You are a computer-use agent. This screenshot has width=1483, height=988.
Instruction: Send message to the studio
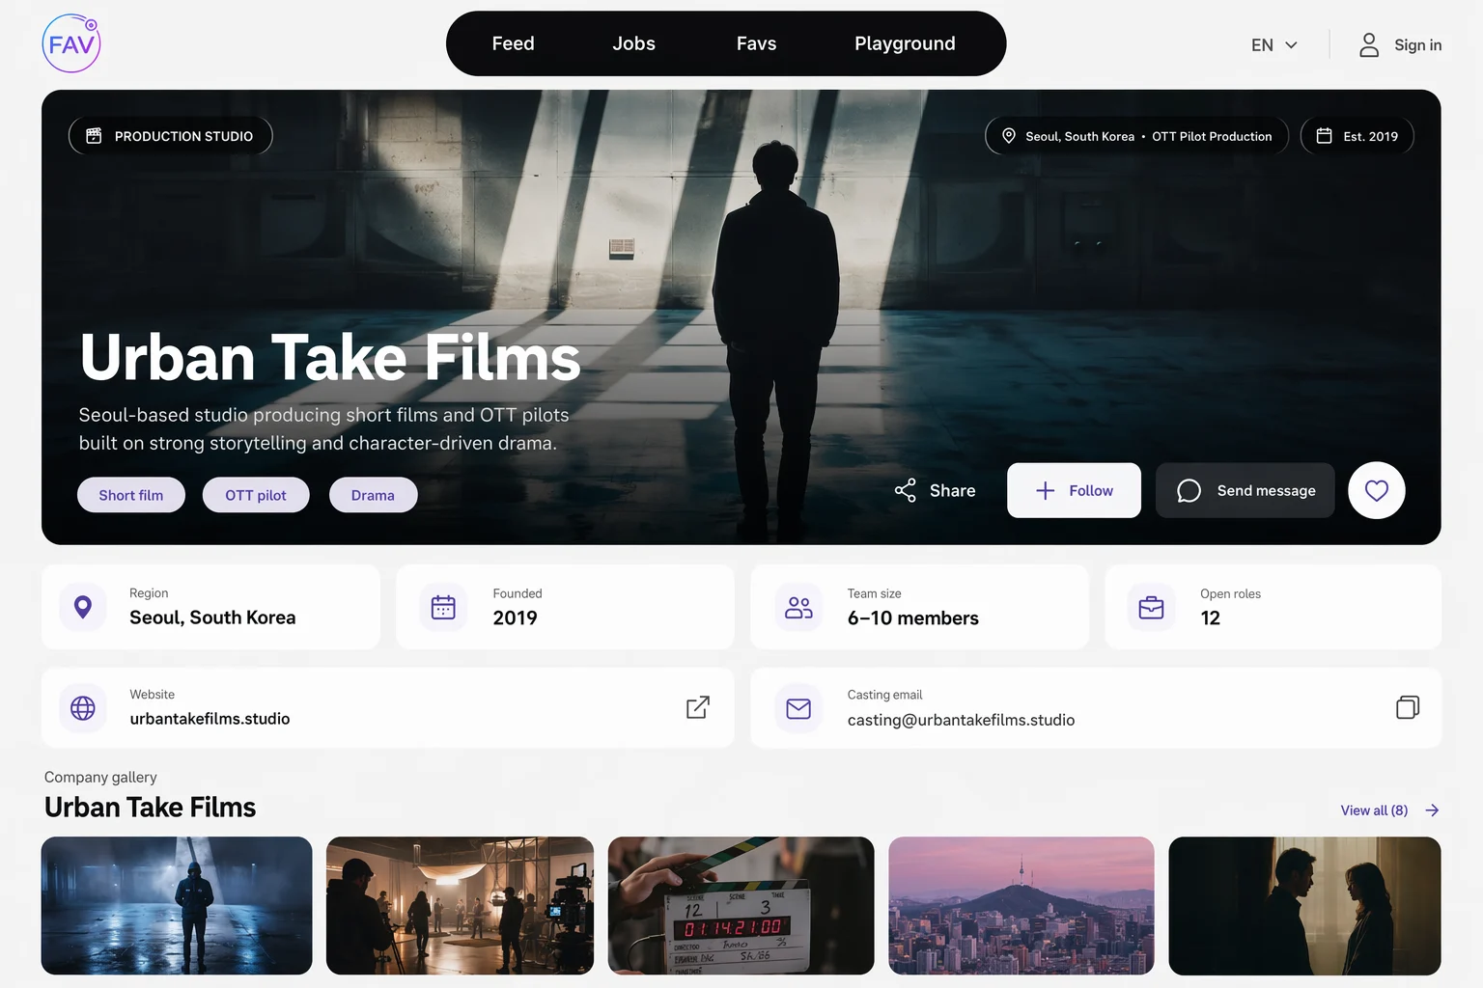[x=1245, y=490]
